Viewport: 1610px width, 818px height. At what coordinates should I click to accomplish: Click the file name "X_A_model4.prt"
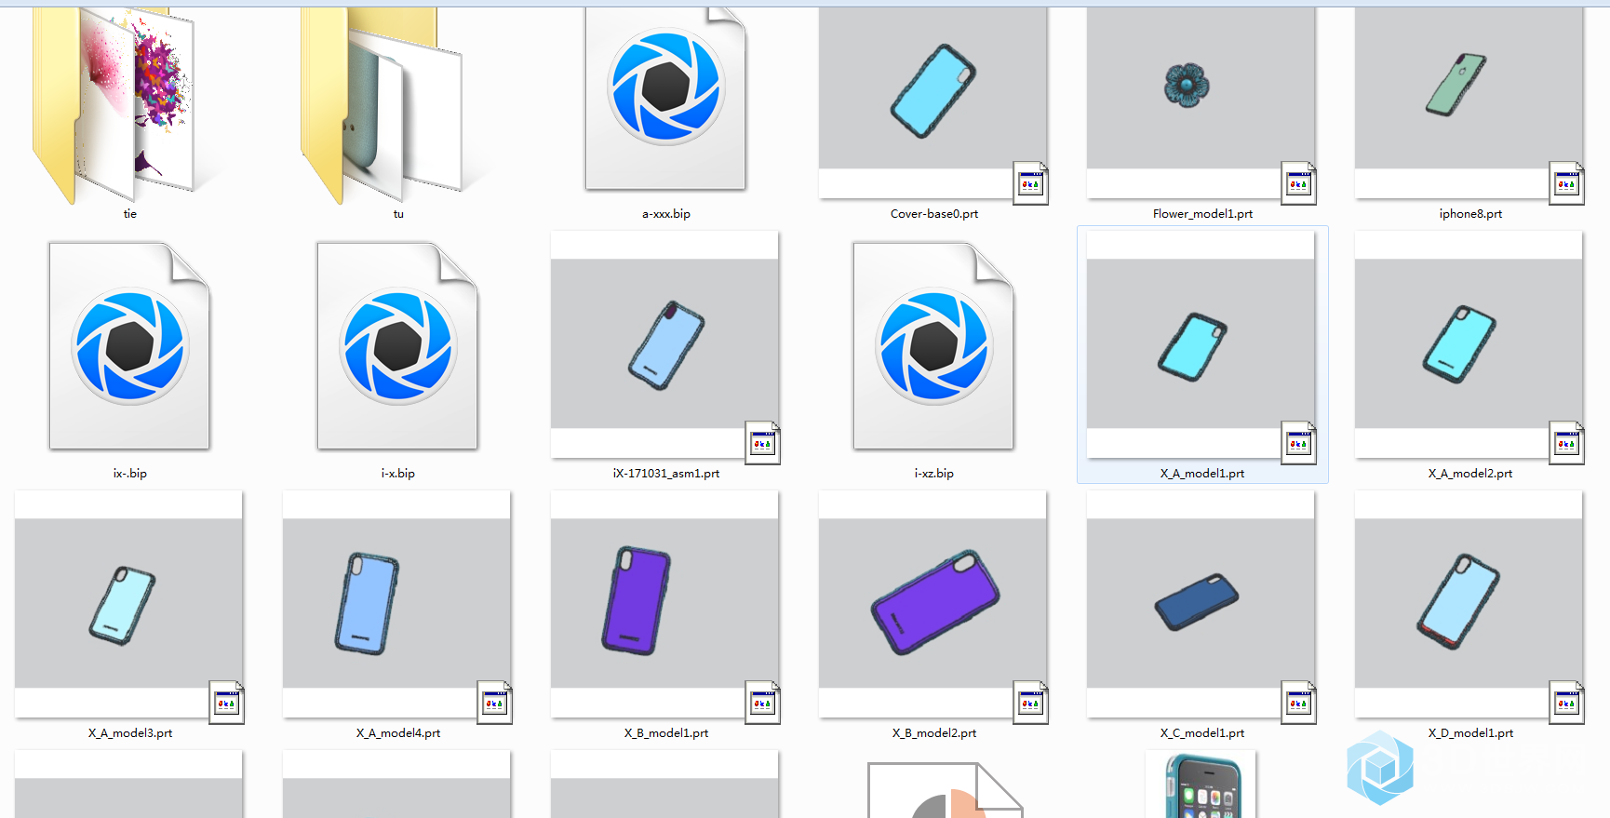pyautogui.click(x=398, y=733)
